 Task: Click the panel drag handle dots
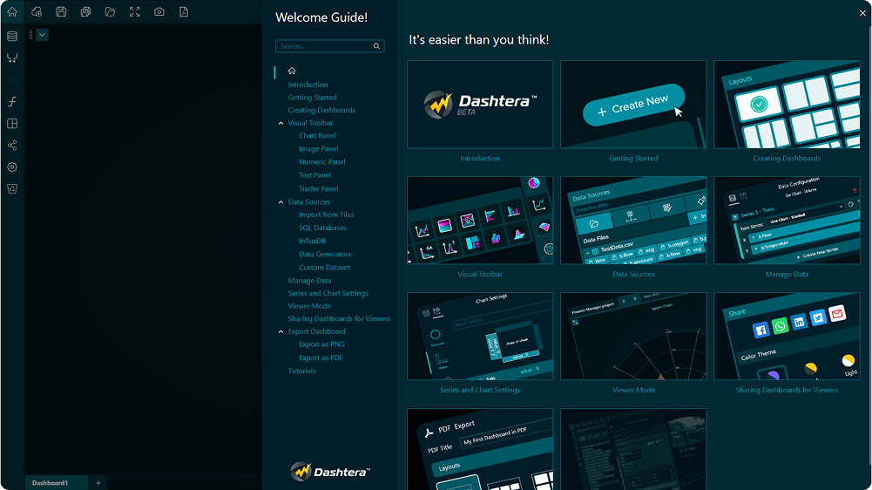tap(30, 35)
